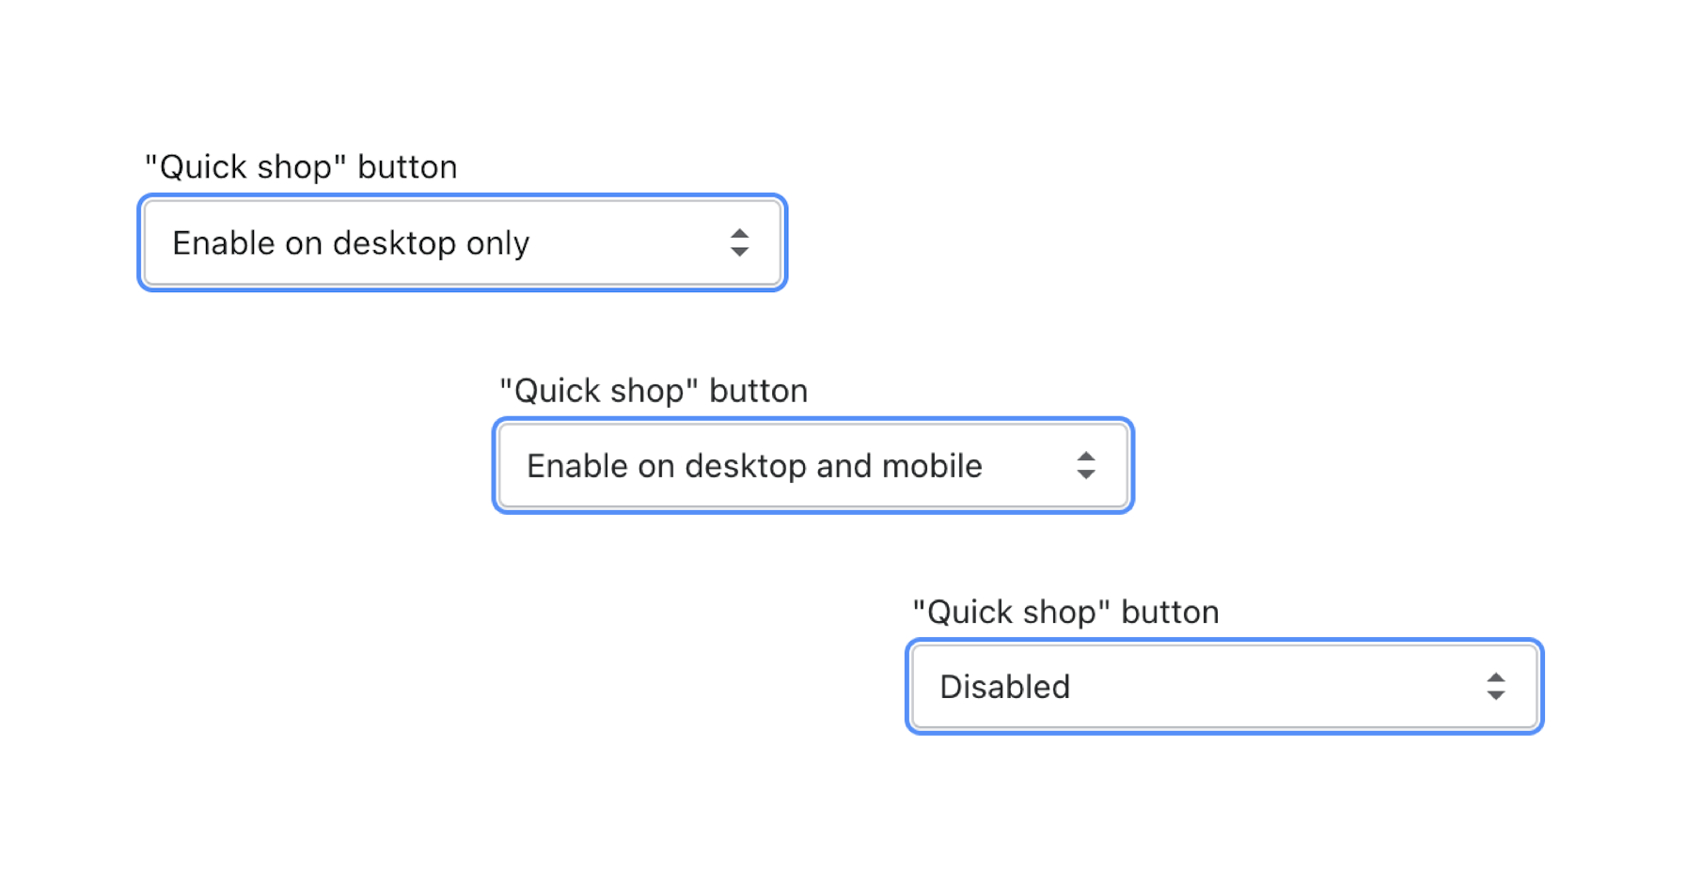Open the "Enable on desktop only" dropdown
1687x870 pixels.
click(x=461, y=243)
